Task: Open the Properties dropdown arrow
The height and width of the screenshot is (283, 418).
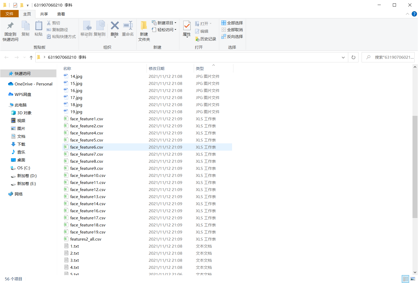Action: 187,37
